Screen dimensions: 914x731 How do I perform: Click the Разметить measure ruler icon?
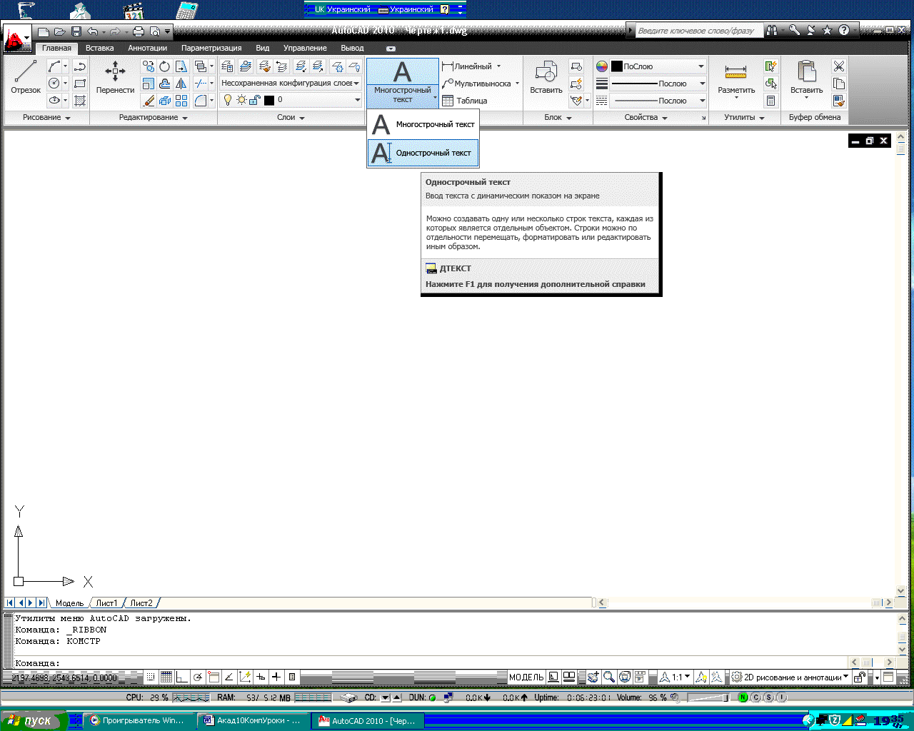736,77
